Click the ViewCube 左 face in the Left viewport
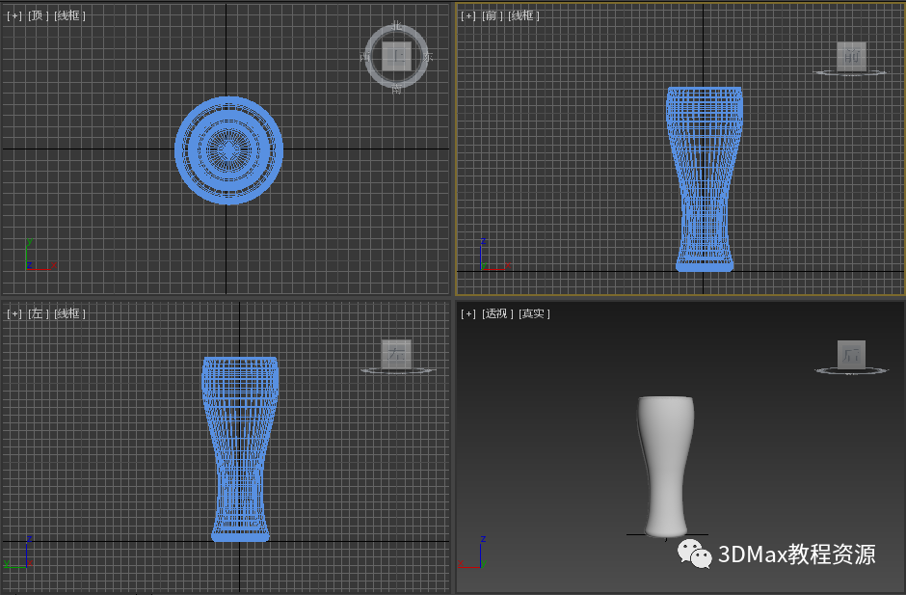 [396, 354]
